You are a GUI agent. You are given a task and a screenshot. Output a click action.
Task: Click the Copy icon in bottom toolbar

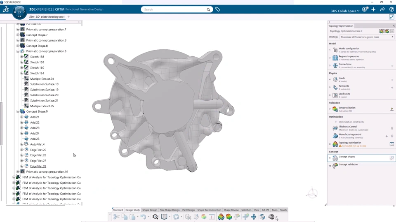(x=125, y=217)
